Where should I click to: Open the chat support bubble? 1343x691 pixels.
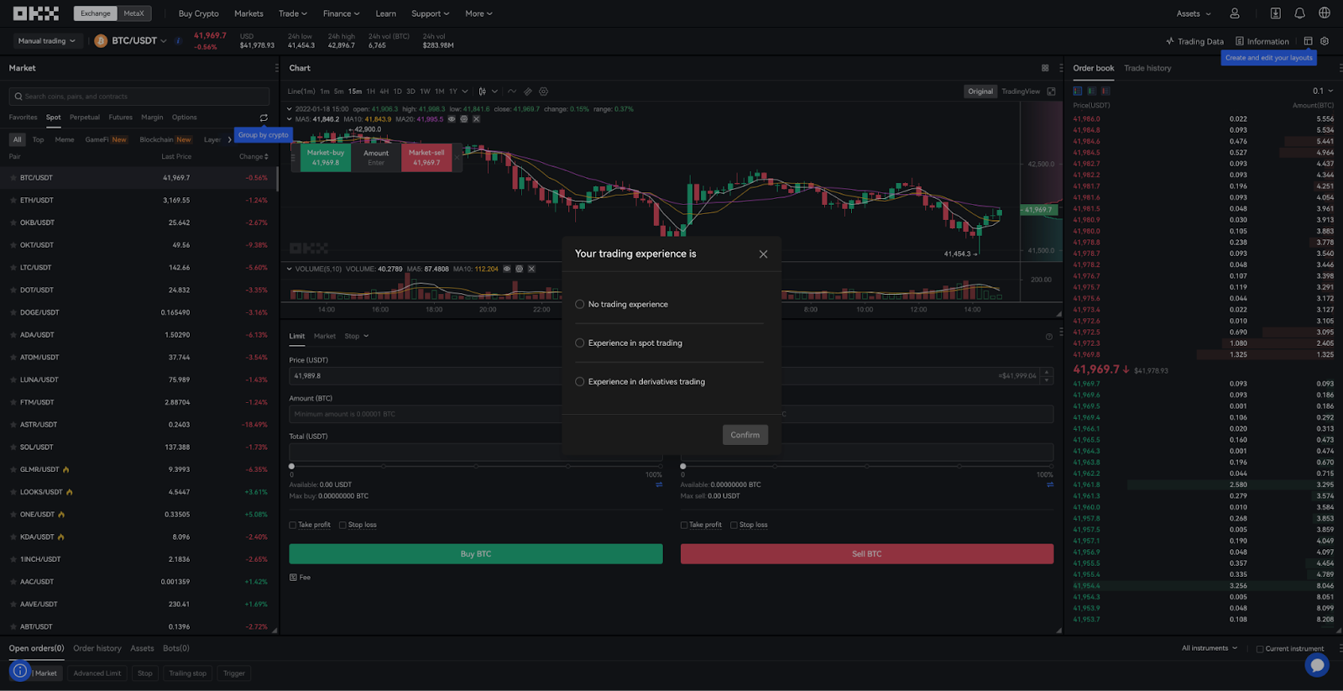click(x=1317, y=665)
